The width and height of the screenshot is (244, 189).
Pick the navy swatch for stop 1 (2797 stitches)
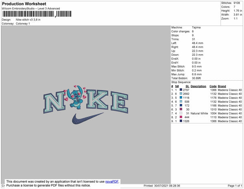coord(181,90)
